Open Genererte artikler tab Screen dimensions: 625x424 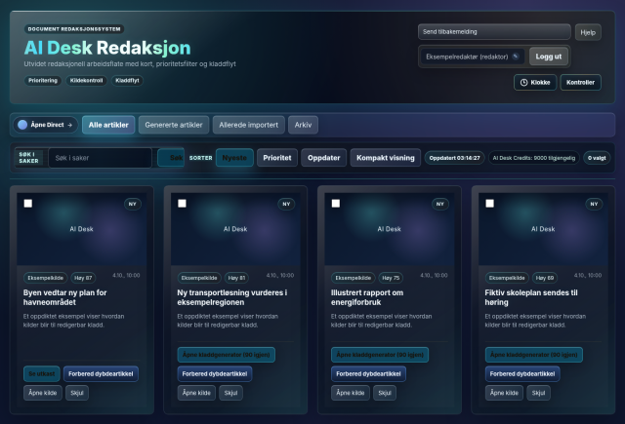[x=174, y=125]
